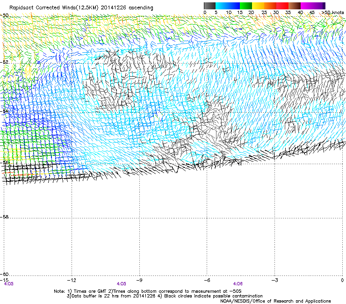The image size is (346, 304).
Task: Click the '-60' latitude axis label
Action: coord(4,274)
